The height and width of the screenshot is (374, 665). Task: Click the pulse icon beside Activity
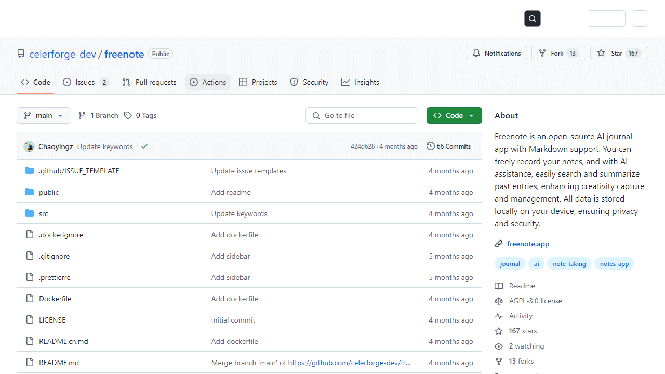point(499,316)
